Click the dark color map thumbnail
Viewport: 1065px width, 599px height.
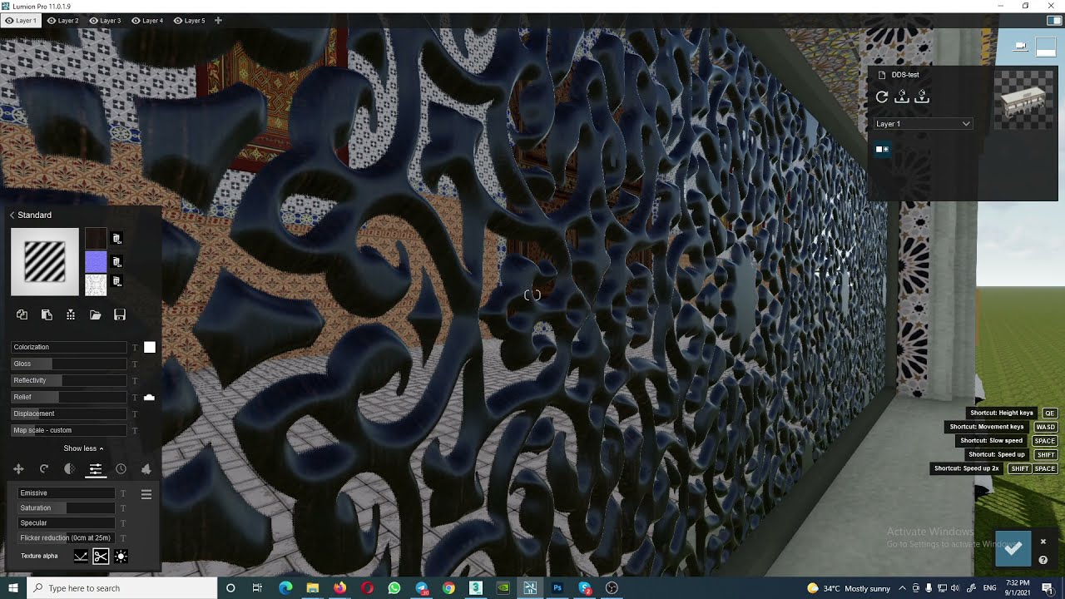(x=96, y=239)
